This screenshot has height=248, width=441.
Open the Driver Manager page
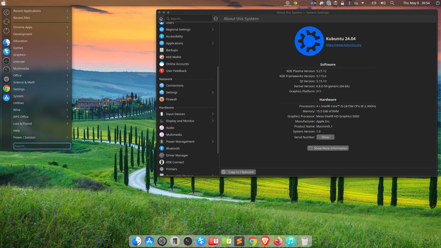pos(188,155)
